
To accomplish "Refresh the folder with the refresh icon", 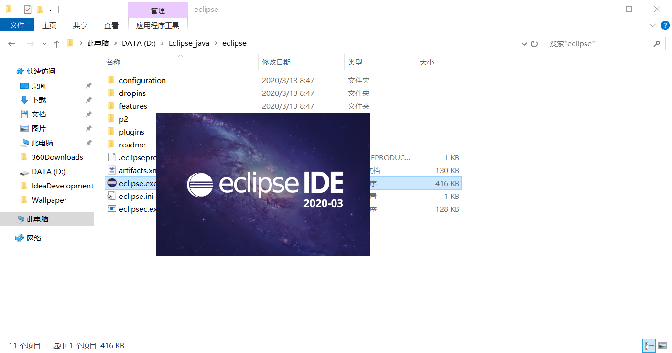I will tap(534, 43).
